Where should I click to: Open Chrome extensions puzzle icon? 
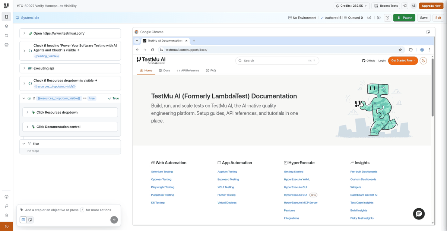[411, 50]
